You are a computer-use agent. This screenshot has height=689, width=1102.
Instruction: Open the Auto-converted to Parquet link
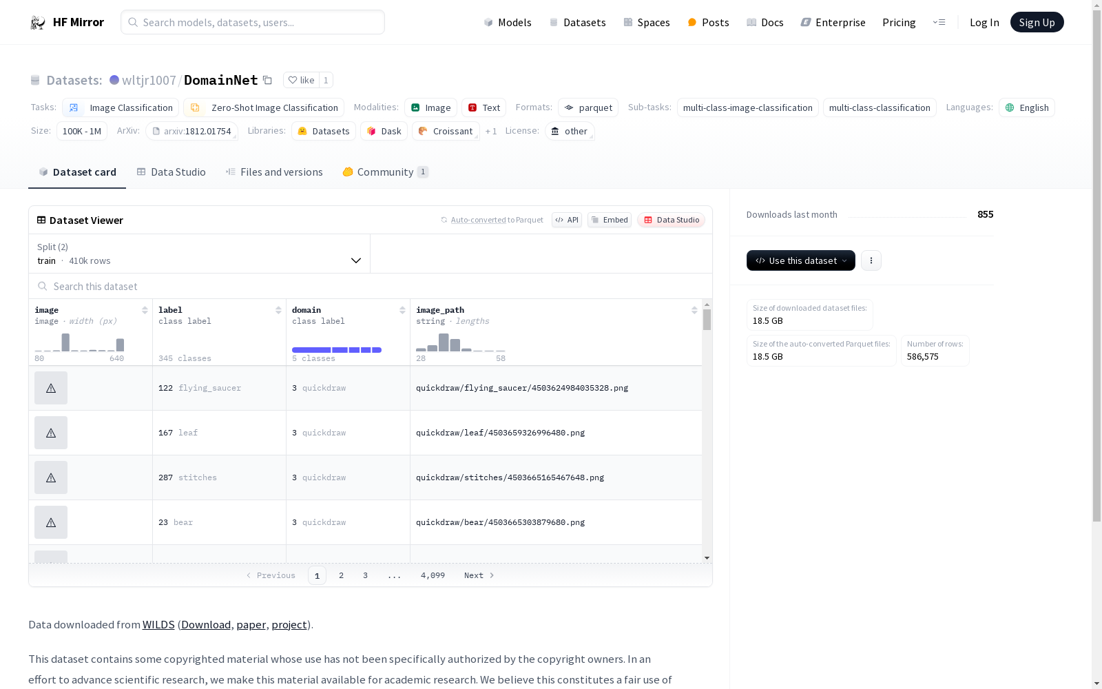pyautogui.click(x=492, y=220)
